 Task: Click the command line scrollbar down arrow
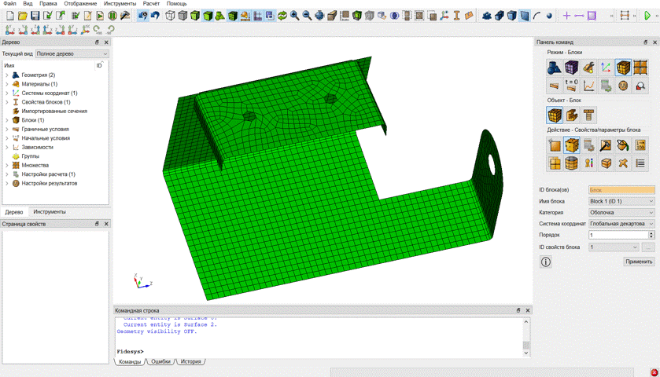point(526,353)
